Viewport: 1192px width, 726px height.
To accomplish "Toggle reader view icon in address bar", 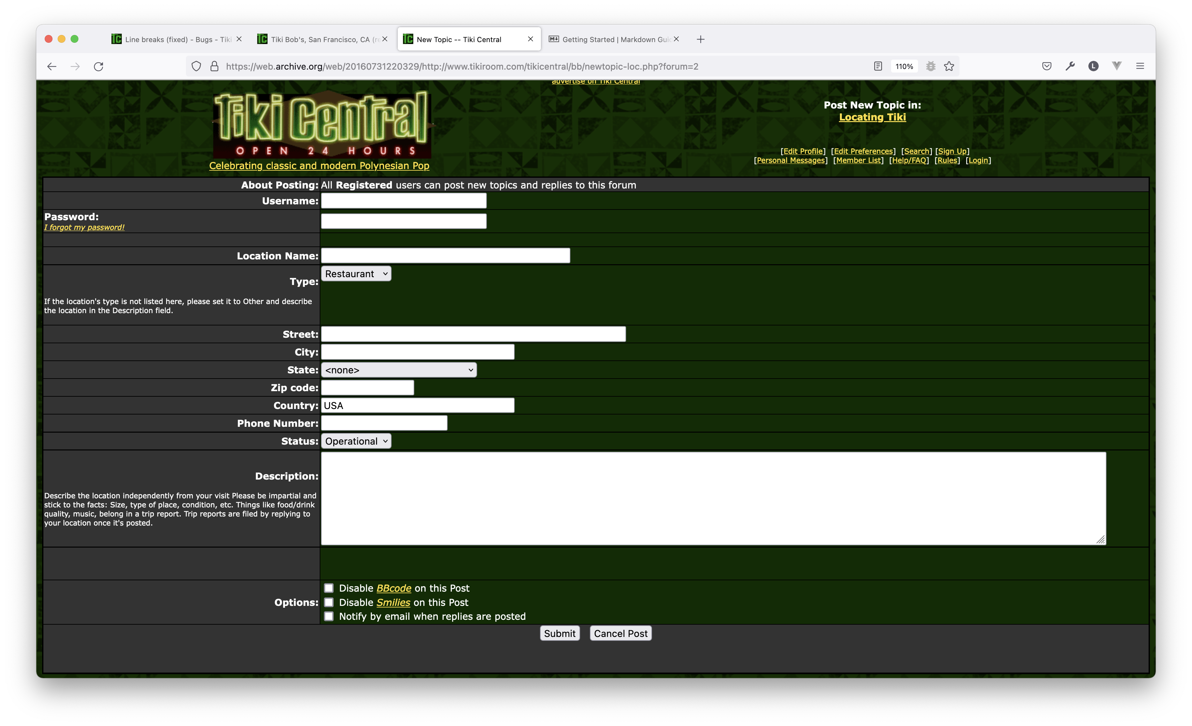I will [878, 66].
